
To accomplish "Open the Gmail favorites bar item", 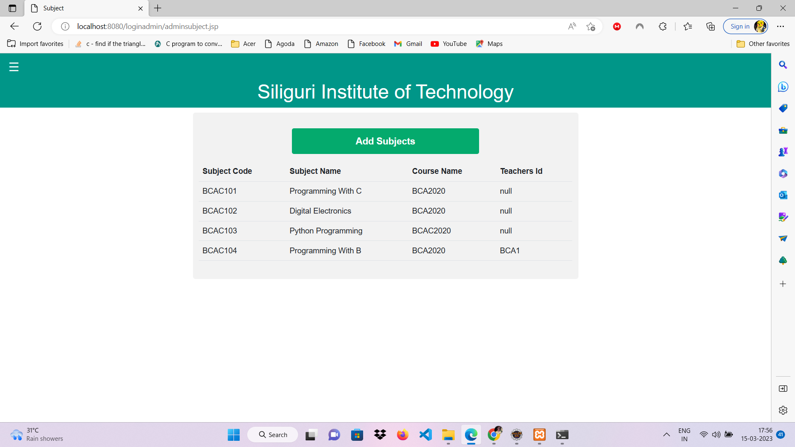I will (408, 43).
